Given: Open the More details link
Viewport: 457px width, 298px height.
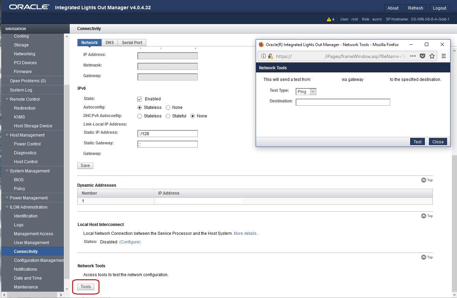Looking at the screenshot, I should (x=246, y=233).
